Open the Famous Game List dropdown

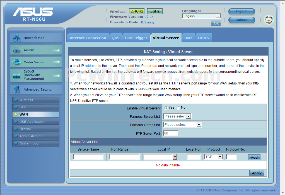pos(182,124)
